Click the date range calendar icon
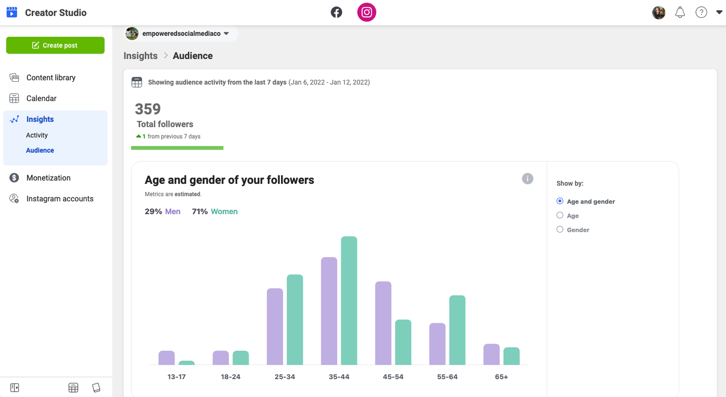The width and height of the screenshot is (726, 397). [137, 82]
